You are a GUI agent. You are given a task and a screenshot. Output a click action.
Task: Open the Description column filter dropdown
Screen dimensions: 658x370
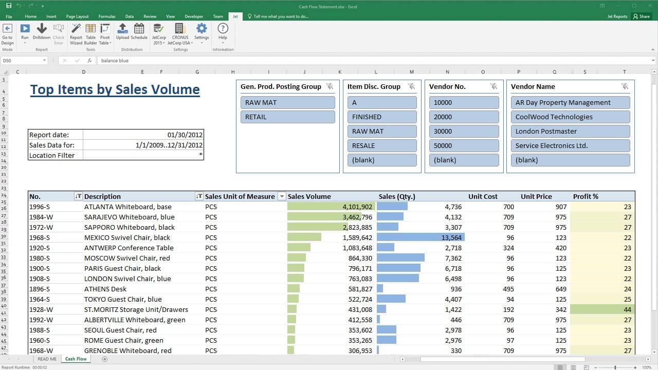pos(199,196)
